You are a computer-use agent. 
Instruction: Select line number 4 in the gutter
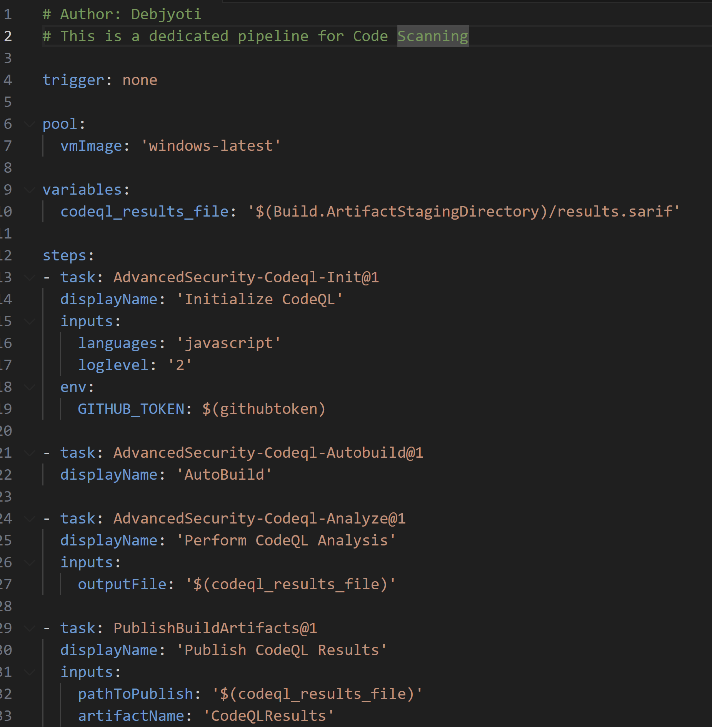point(8,80)
